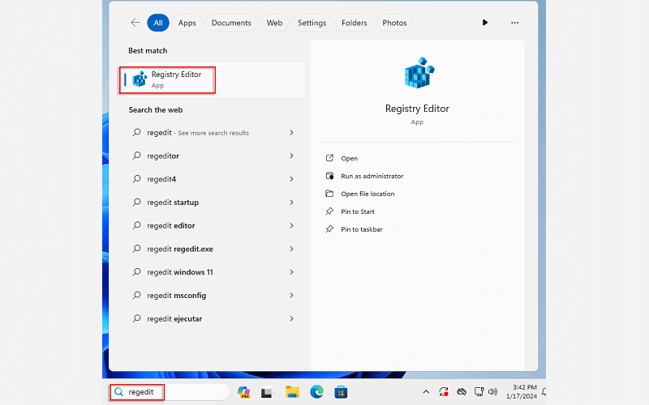Click the search icon beside regedit4 suggestion

pos(136,178)
